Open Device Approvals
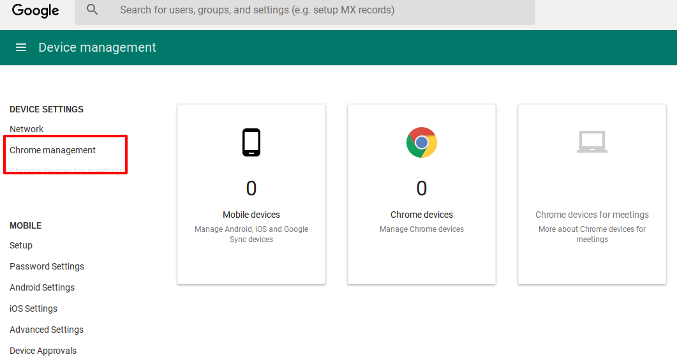Image resolution: width=677 pixels, height=357 pixels. point(43,351)
